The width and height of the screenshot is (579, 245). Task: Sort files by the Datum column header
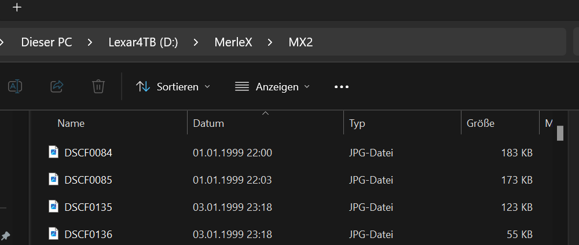tap(208, 123)
